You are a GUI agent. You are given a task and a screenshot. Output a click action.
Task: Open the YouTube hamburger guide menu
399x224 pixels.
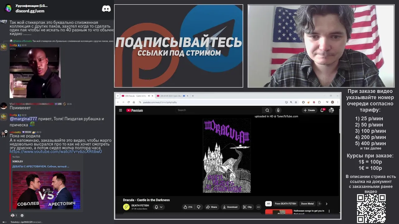(x=120, y=110)
